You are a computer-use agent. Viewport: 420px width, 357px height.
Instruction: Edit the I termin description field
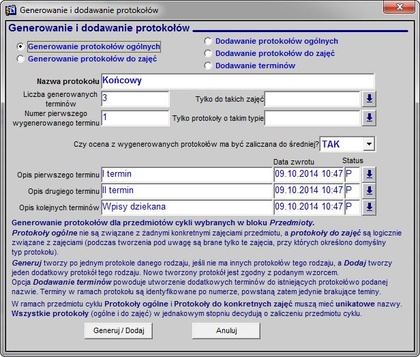(x=187, y=174)
